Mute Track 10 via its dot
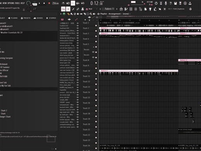The image size is (201, 151). click(x=96, y=74)
